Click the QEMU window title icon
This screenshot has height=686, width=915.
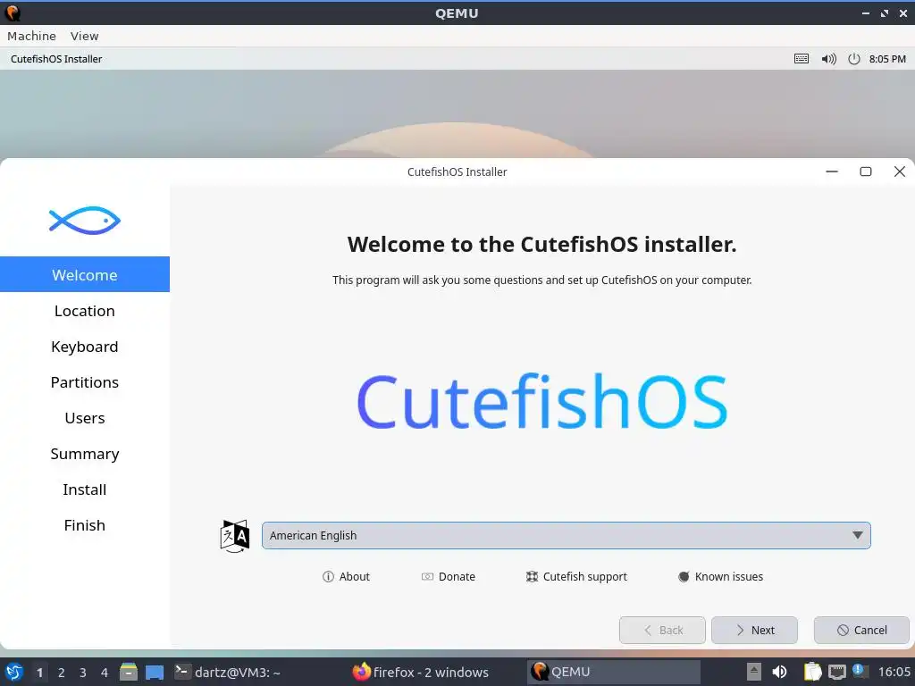pyautogui.click(x=13, y=13)
